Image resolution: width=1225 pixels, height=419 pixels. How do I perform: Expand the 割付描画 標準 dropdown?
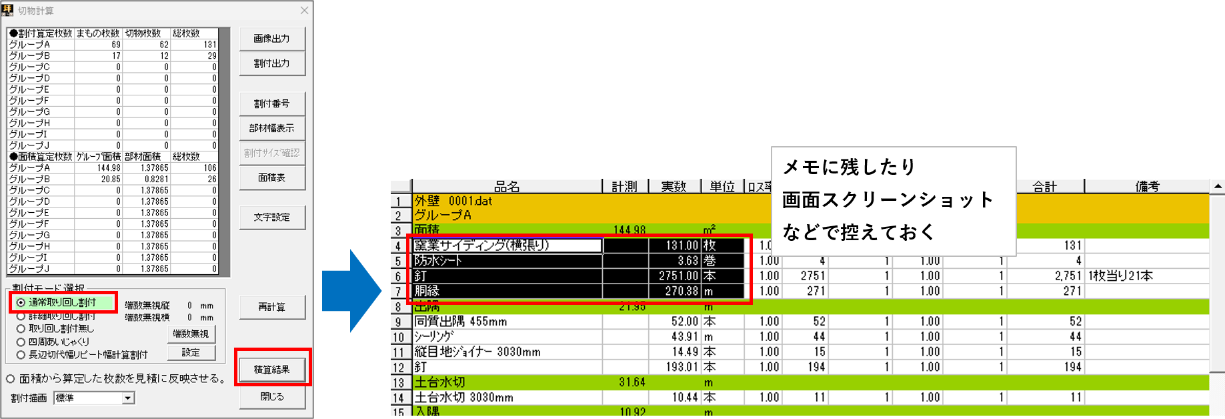[127, 398]
